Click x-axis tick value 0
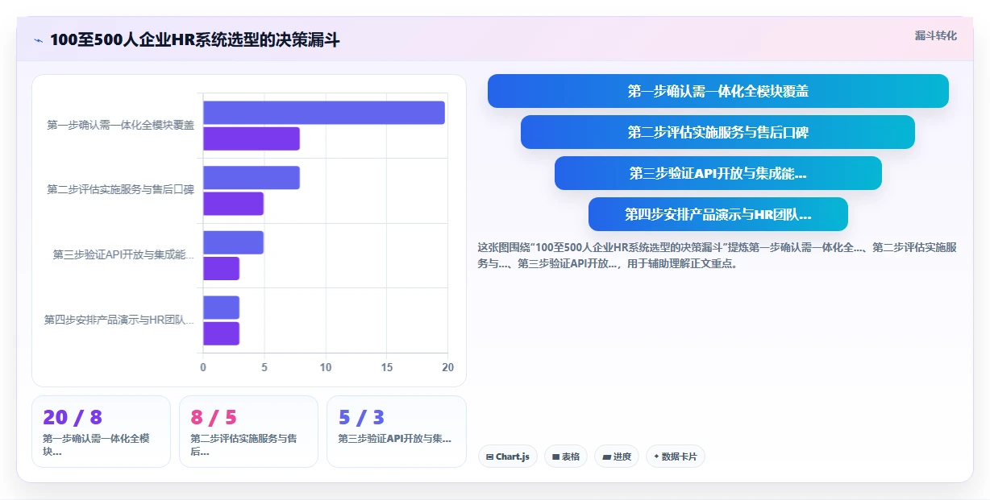Screen dimensions: 990x500 203,367
